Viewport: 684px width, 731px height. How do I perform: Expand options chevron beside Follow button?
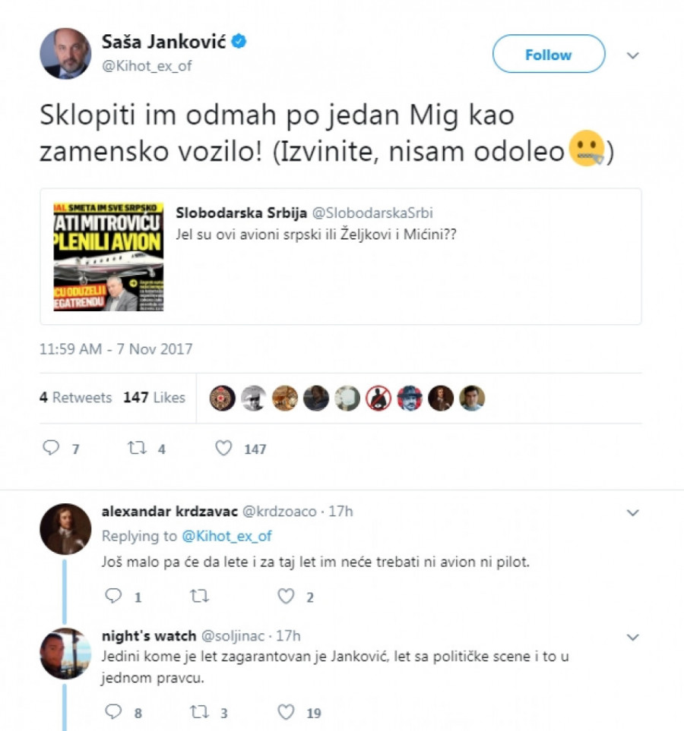(632, 55)
